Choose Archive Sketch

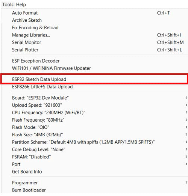pos(94,20)
